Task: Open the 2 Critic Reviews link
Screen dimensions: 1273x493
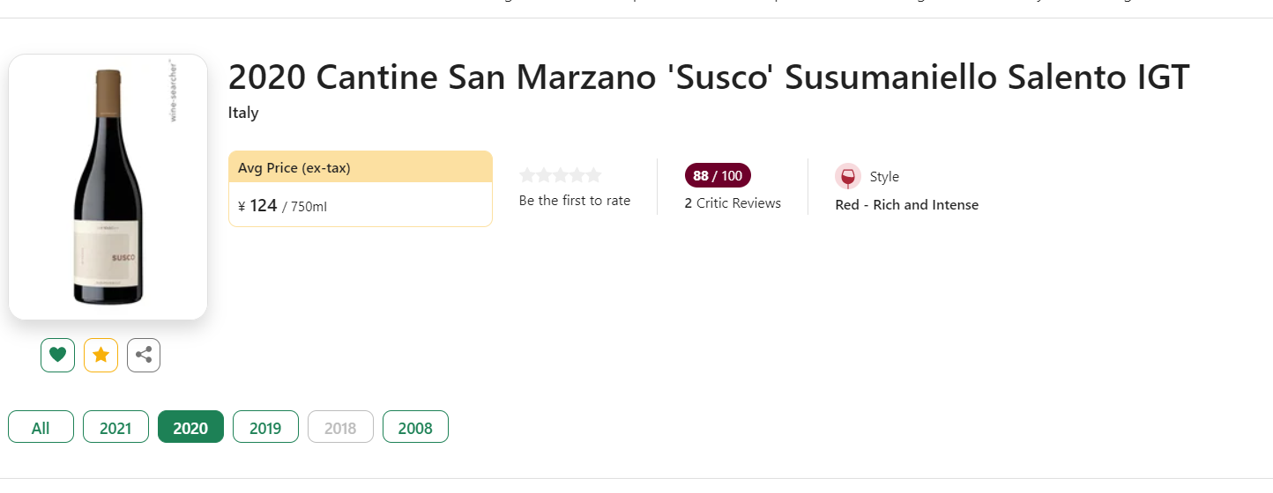Action: 733,203
